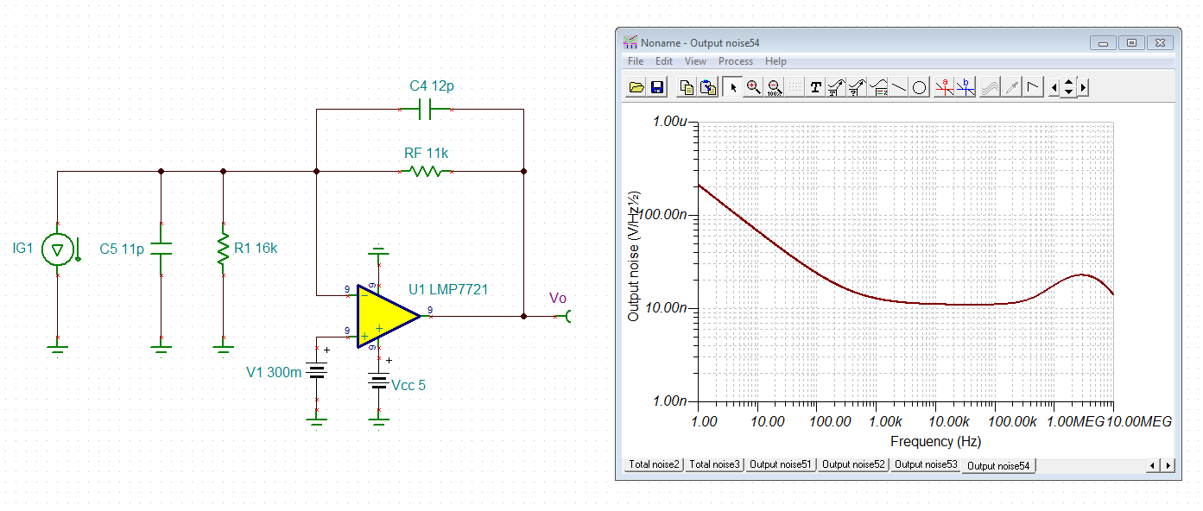Select the line drawing tool
Viewport: 1203px width, 511px height.
pos(901,86)
